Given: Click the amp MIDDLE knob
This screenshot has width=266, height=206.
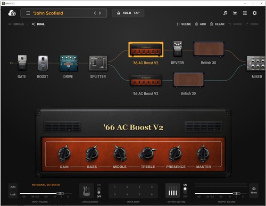Looking at the screenshot, I should 120,153.
